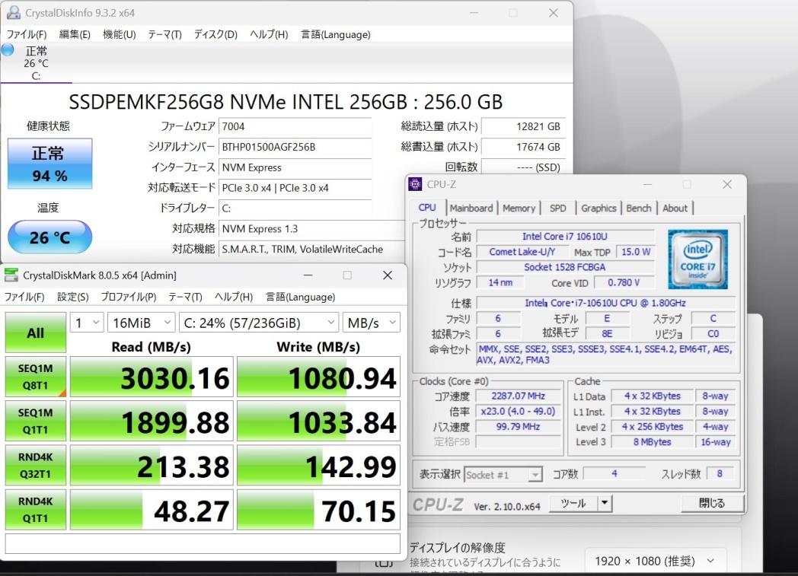The image size is (798, 576).
Task: Start the RND4K Q1T1 benchmark test
Action: [x=36, y=509]
